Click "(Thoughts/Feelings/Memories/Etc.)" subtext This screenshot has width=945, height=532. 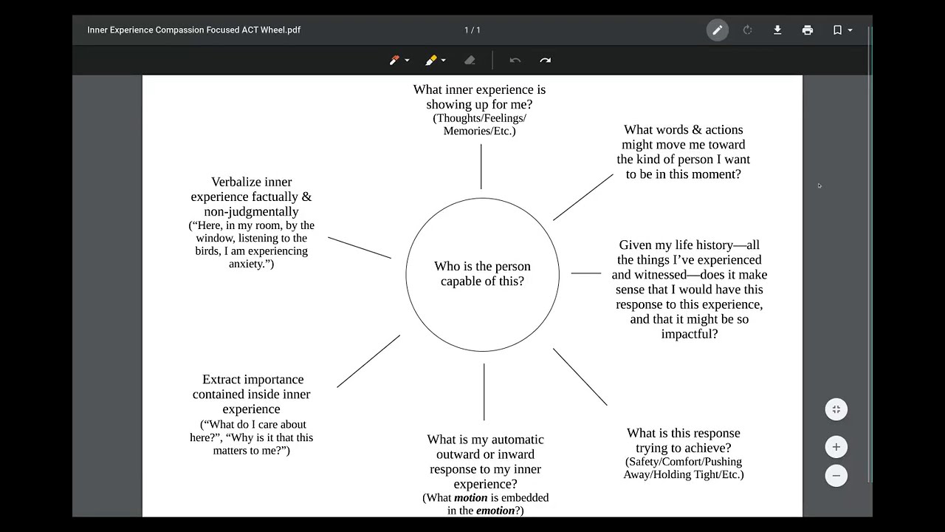tap(480, 124)
